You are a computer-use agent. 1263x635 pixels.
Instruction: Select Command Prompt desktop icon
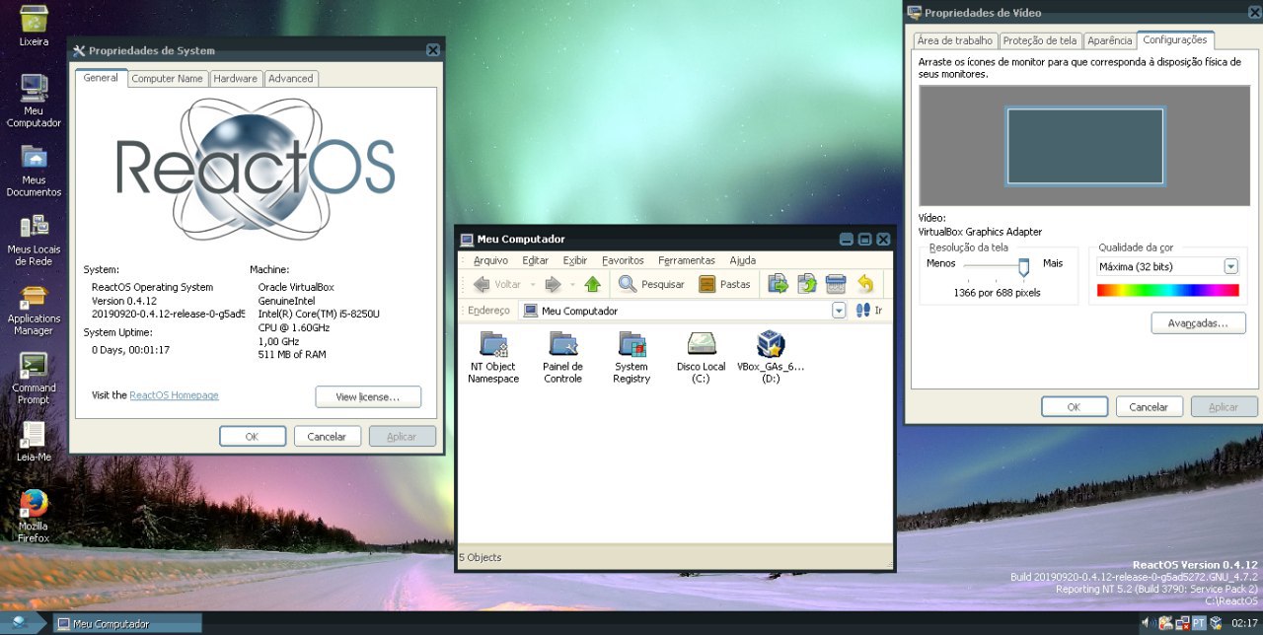pyautogui.click(x=34, y=379)
